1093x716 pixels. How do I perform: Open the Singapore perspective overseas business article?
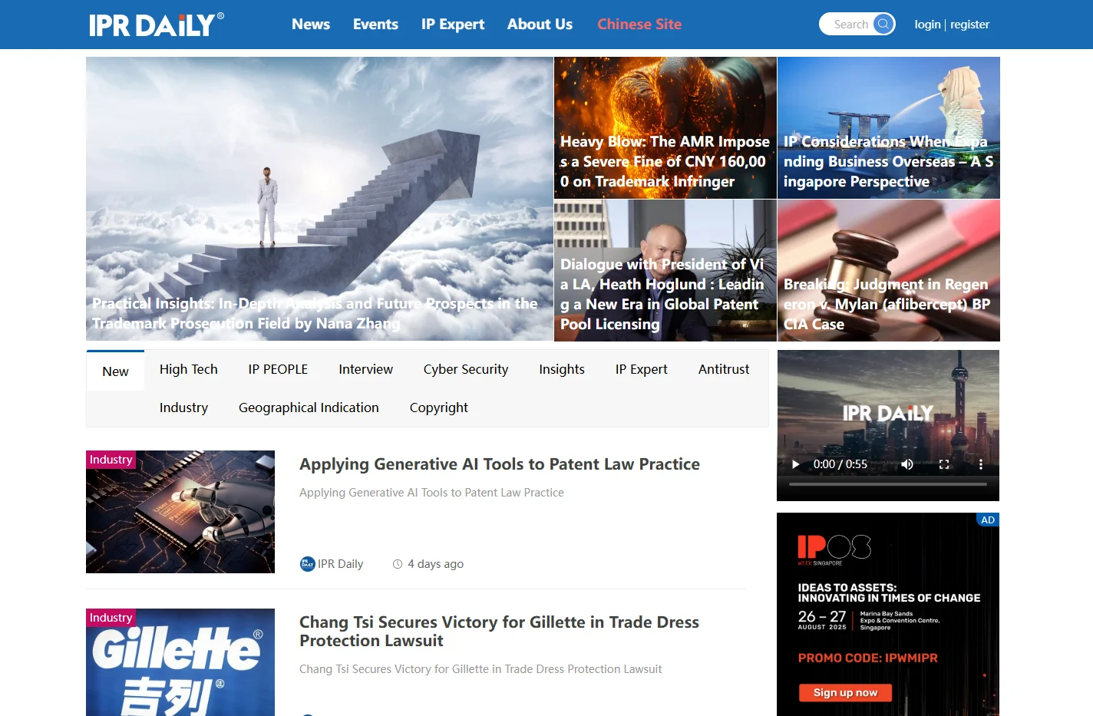[x=889, y=127]
